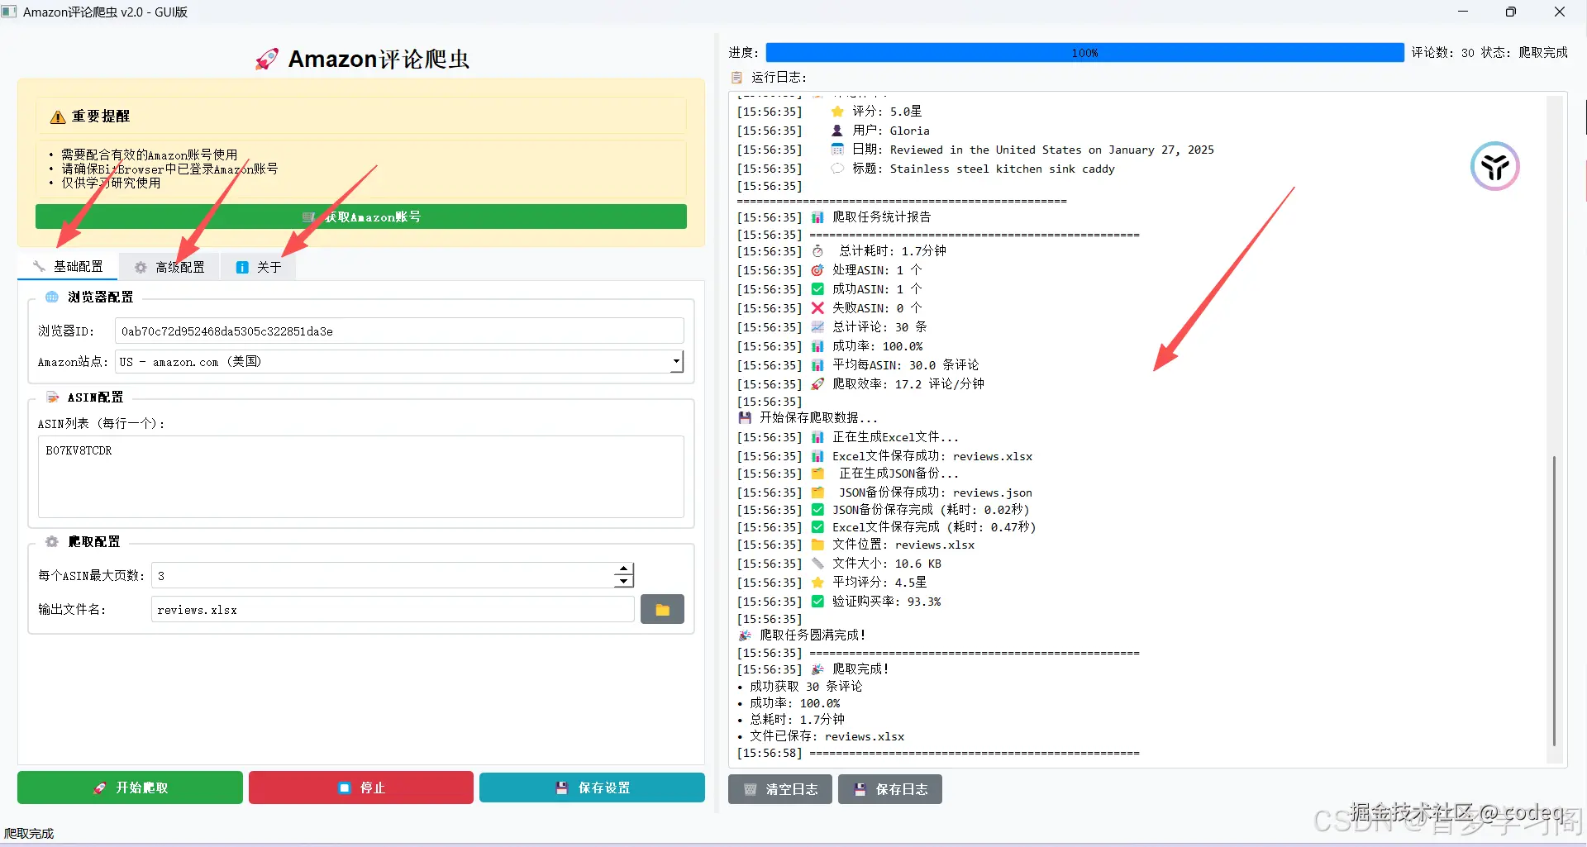1587x847 pixels.
Task: Minimize the Amazon评论爬虫 window
Action: tap(1463, 12)
